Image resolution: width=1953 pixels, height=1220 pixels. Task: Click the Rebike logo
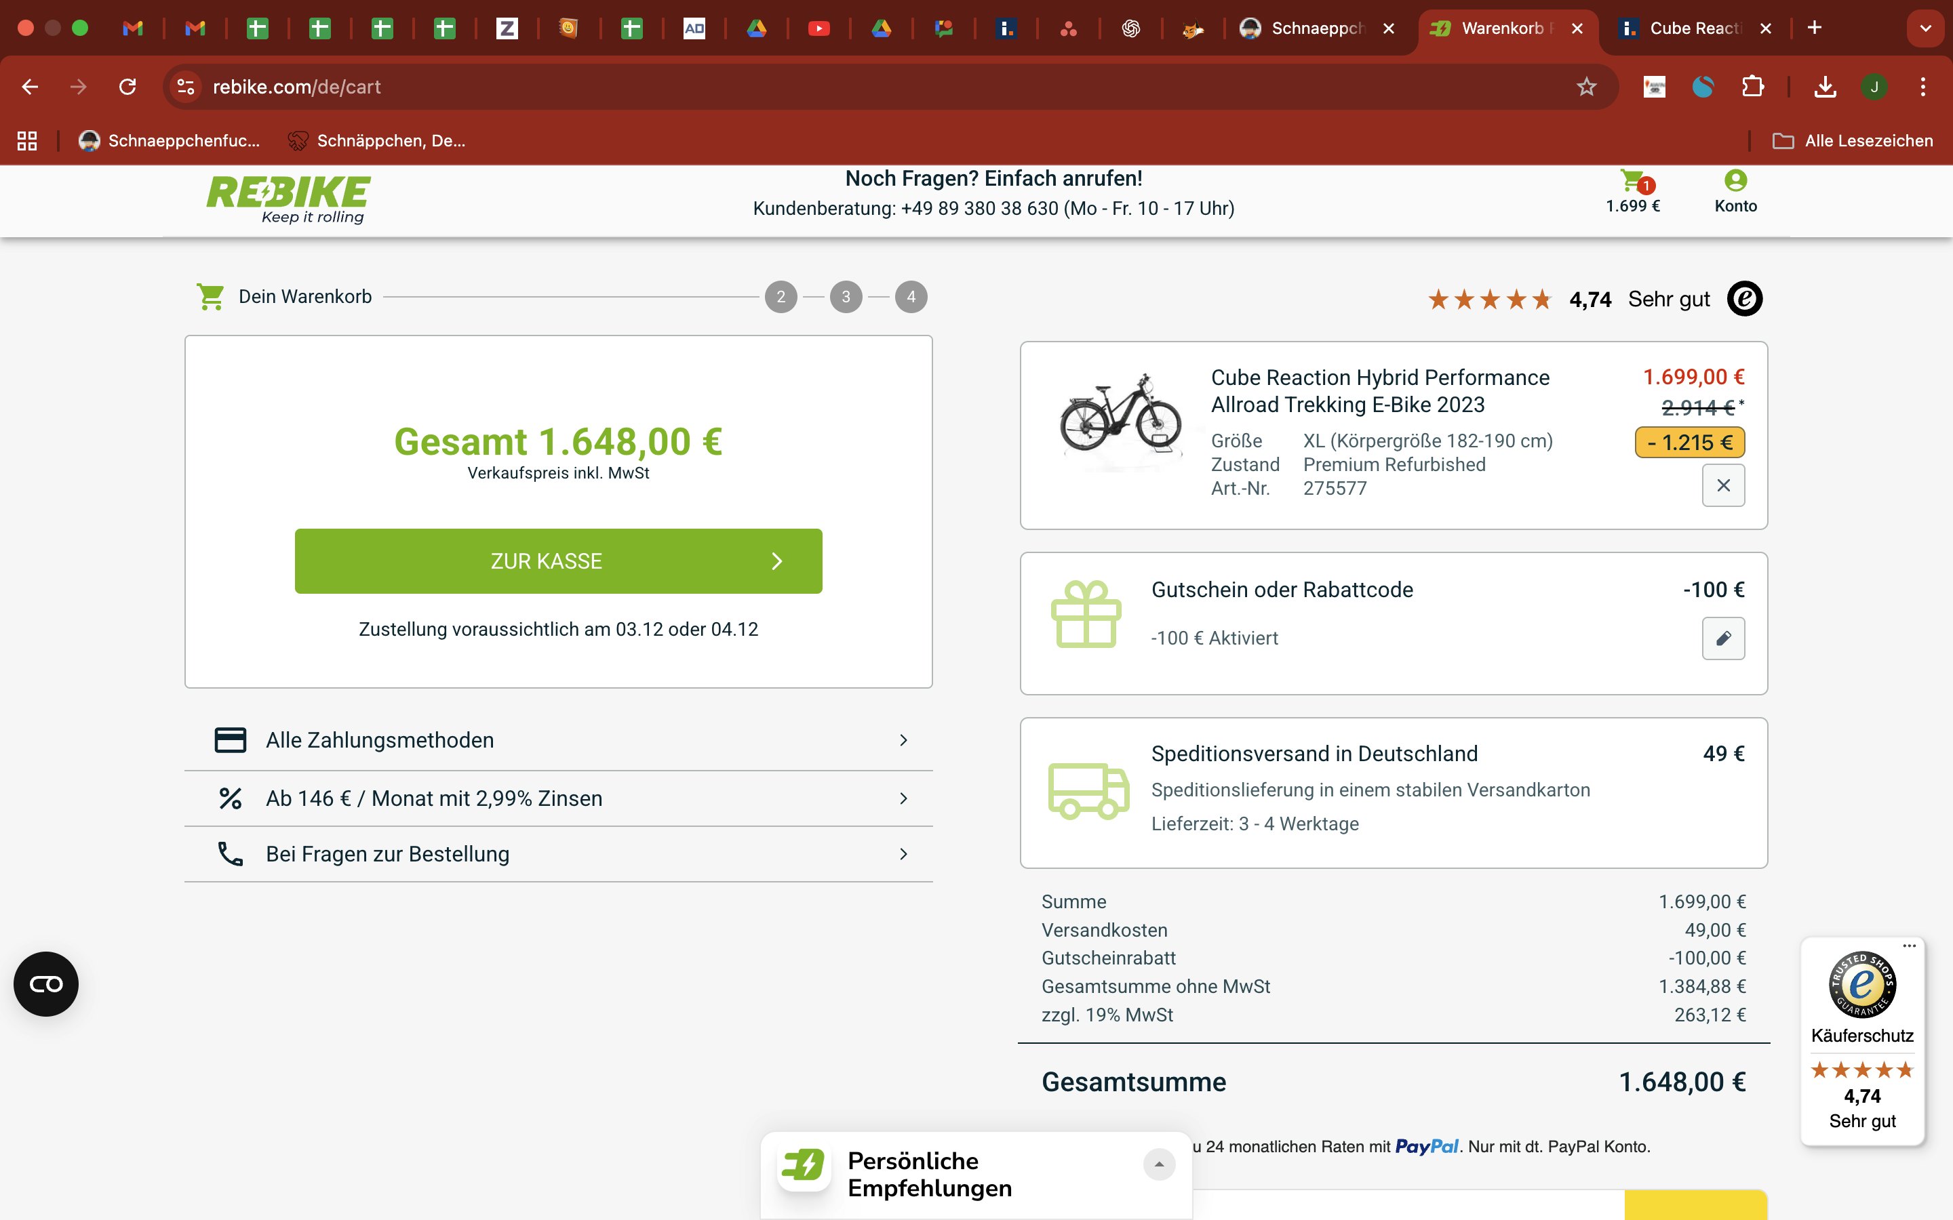(288, 199)
